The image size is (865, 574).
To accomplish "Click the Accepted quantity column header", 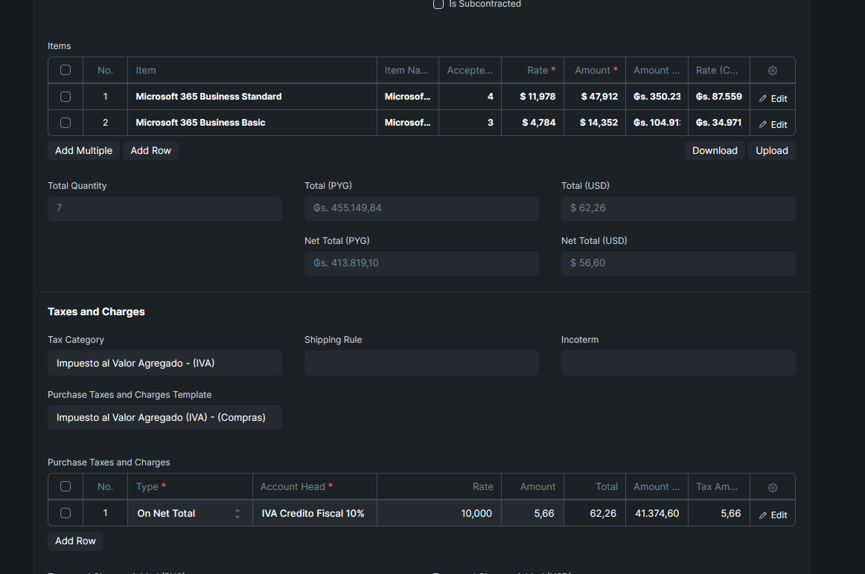I will pos(470,70).
